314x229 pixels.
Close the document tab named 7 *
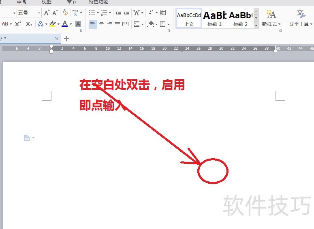click(x=57, y=38)
